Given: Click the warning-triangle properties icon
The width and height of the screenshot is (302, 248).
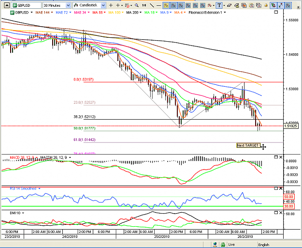Looking at the screenshot, I should [237, 6].
